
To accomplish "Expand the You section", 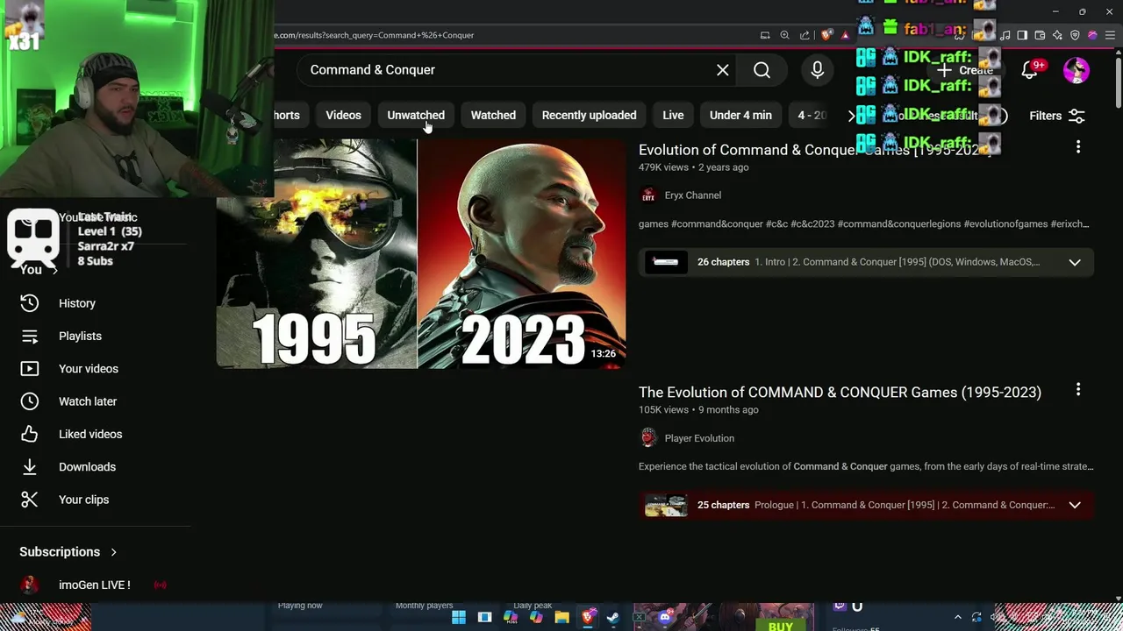I will click(x=39, y=270).
